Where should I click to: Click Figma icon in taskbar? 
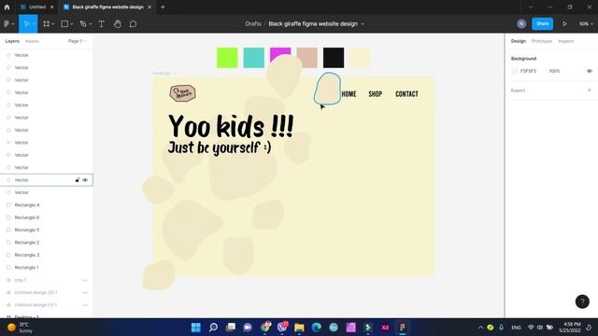pos(402,328)
